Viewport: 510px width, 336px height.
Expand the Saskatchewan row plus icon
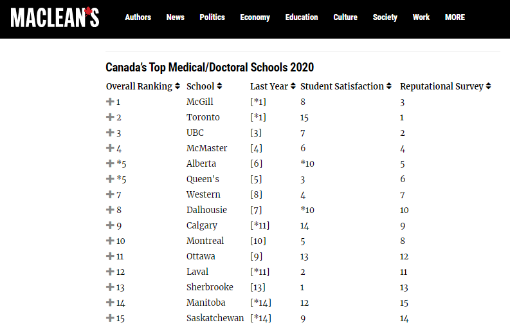pos(110,318)
